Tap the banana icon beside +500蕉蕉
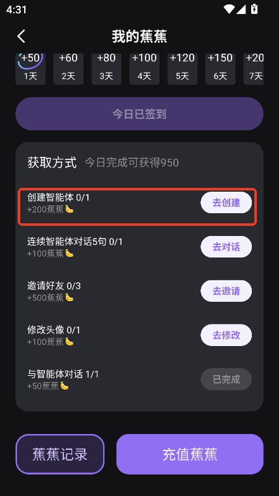The image size is (279, 496). 70,297
